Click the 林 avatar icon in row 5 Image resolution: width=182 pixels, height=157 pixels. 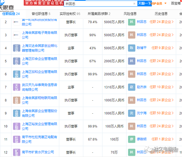tap(132, 61)
